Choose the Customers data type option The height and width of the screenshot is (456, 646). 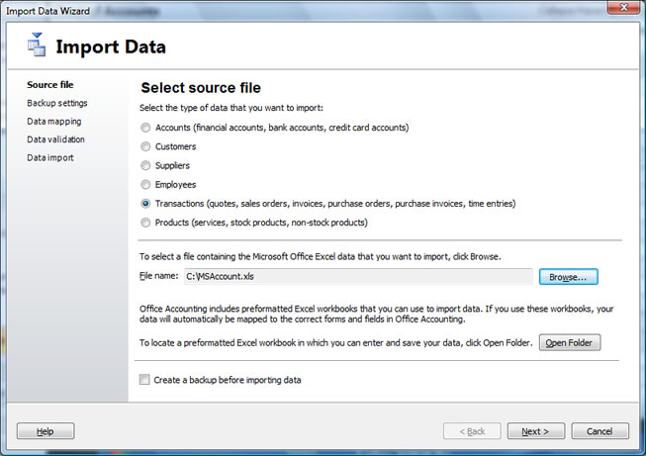(x=145, y=146)
